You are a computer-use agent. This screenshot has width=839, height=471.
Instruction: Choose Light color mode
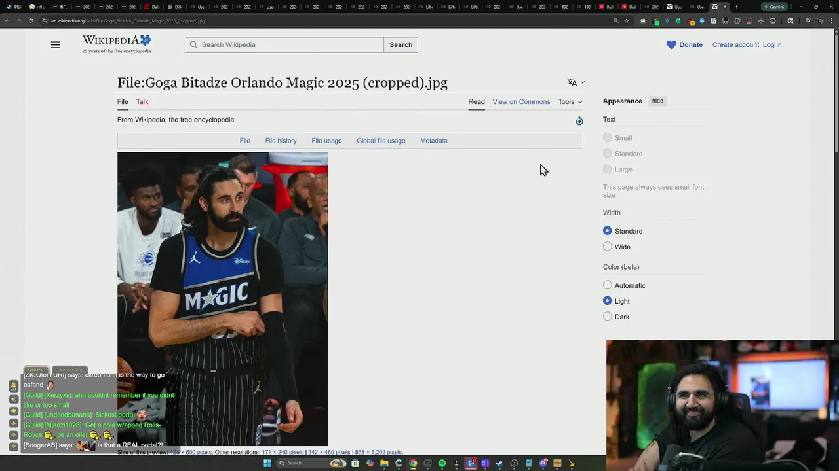[x=608, y=301]
